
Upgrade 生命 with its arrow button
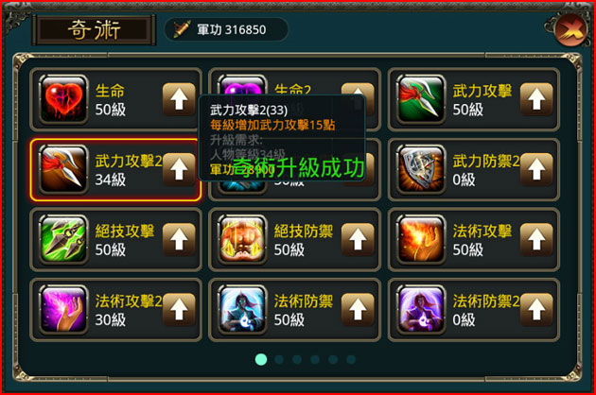(x=179, y=99)
